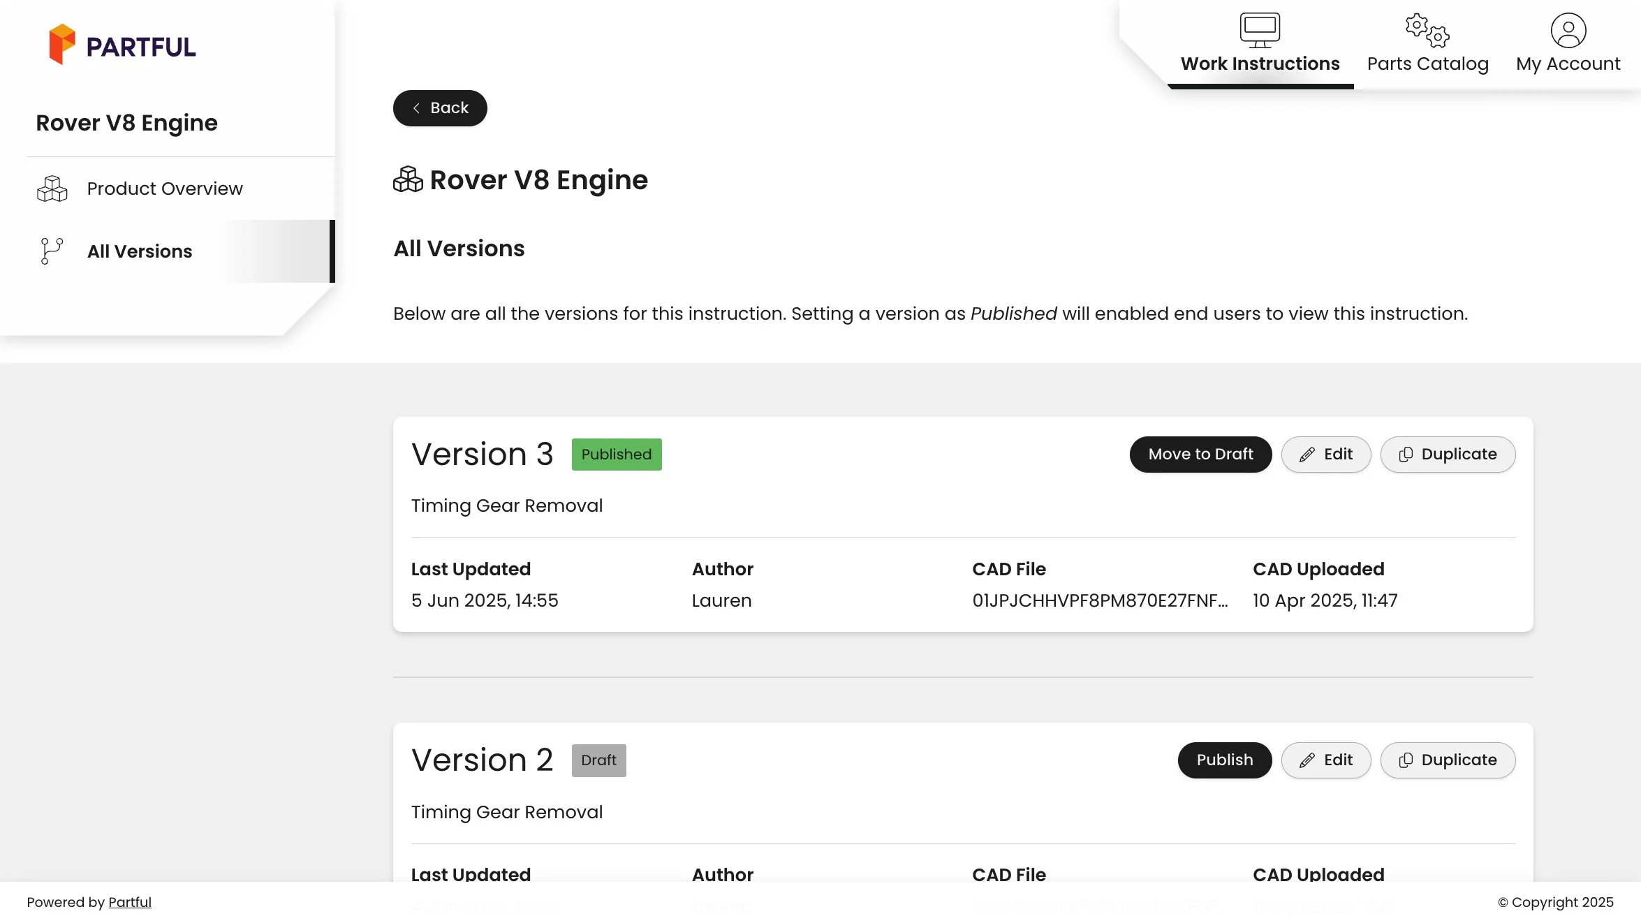1641x923 pixels.
Task: Click the Work Instructions monitor icon
Action: [1260, 30]
